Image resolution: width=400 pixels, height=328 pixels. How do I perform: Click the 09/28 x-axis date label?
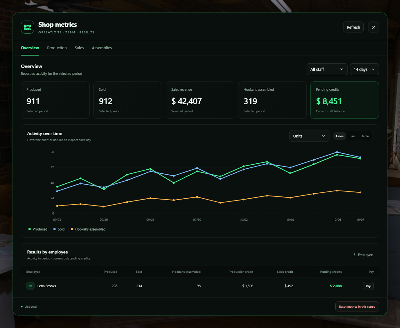click(150, 220)
